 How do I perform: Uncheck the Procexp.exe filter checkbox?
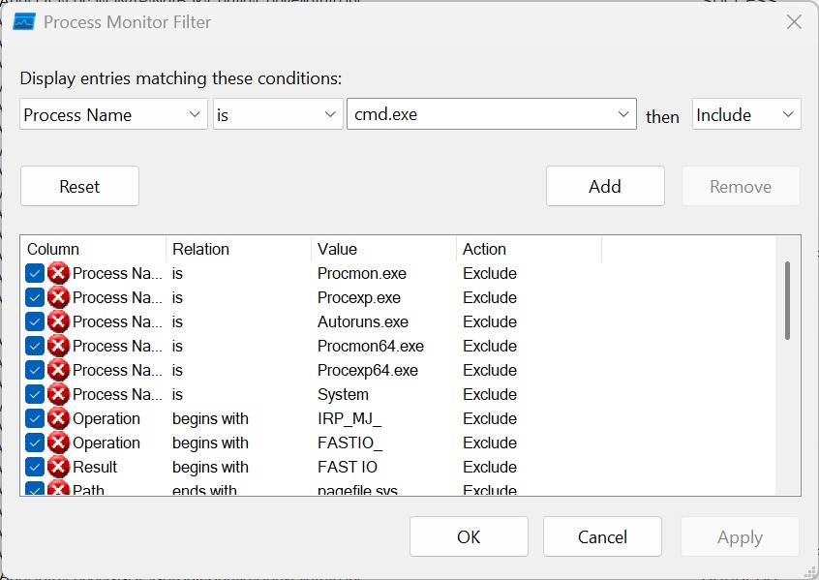(x=35, y=297)
